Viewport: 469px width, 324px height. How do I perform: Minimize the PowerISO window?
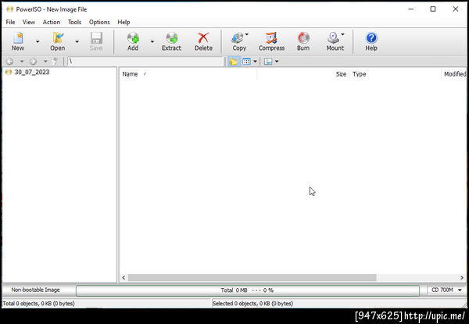click(411, 9)
